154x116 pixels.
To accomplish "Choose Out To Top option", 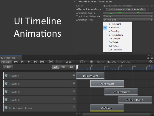I will (113, 46).
